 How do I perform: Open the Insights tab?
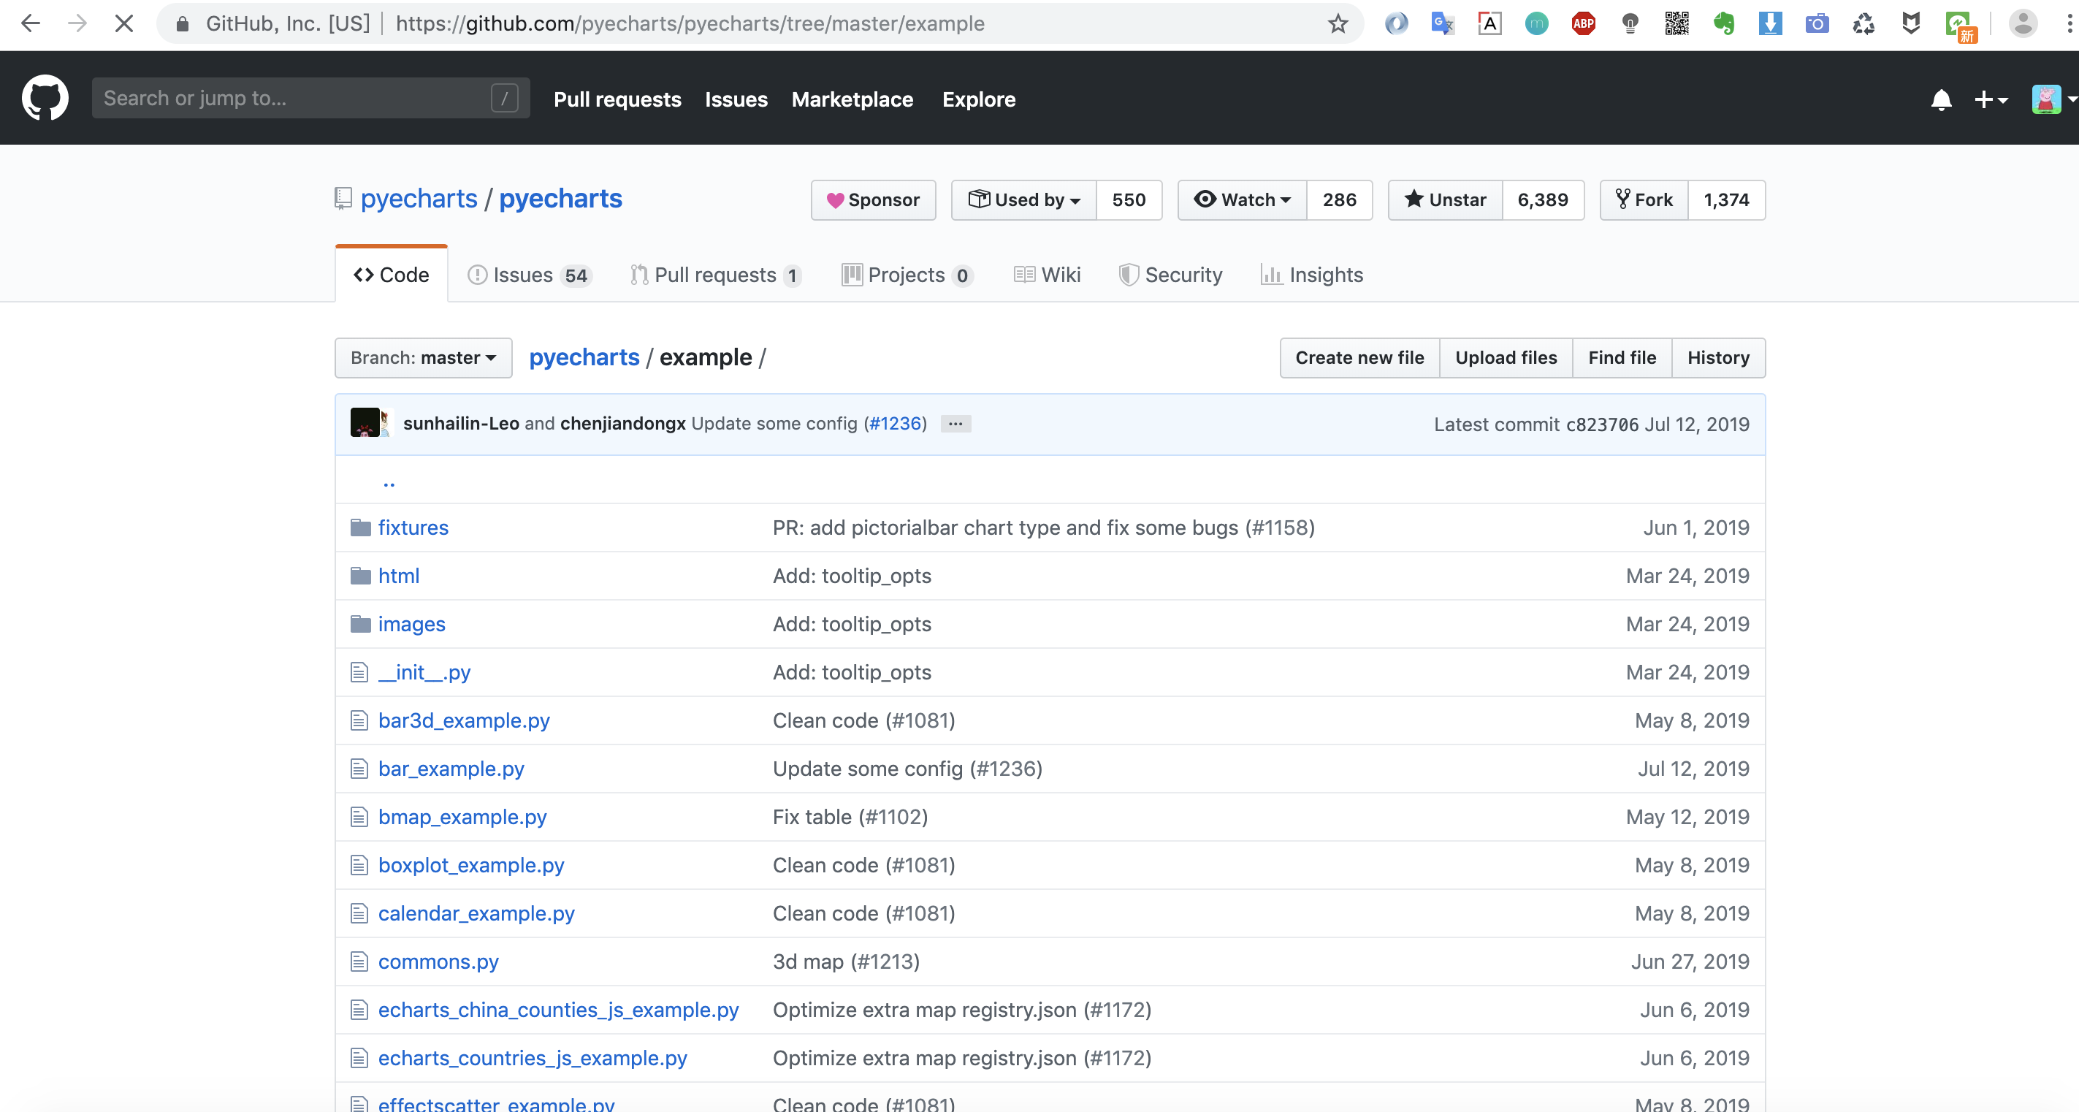[1311, 275]
